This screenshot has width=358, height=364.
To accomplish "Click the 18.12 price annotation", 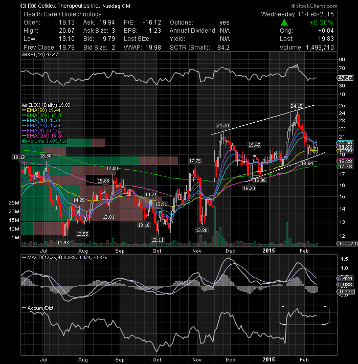I will pos(19,157).
